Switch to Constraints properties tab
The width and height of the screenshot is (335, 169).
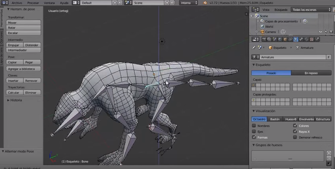click(x=290, y=39)
